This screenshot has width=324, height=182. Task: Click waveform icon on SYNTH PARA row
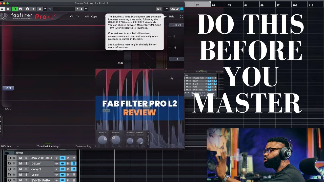57,180
